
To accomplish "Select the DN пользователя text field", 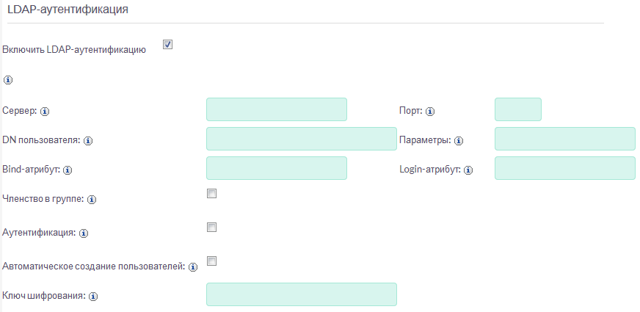I will click(x=302, y=139).
